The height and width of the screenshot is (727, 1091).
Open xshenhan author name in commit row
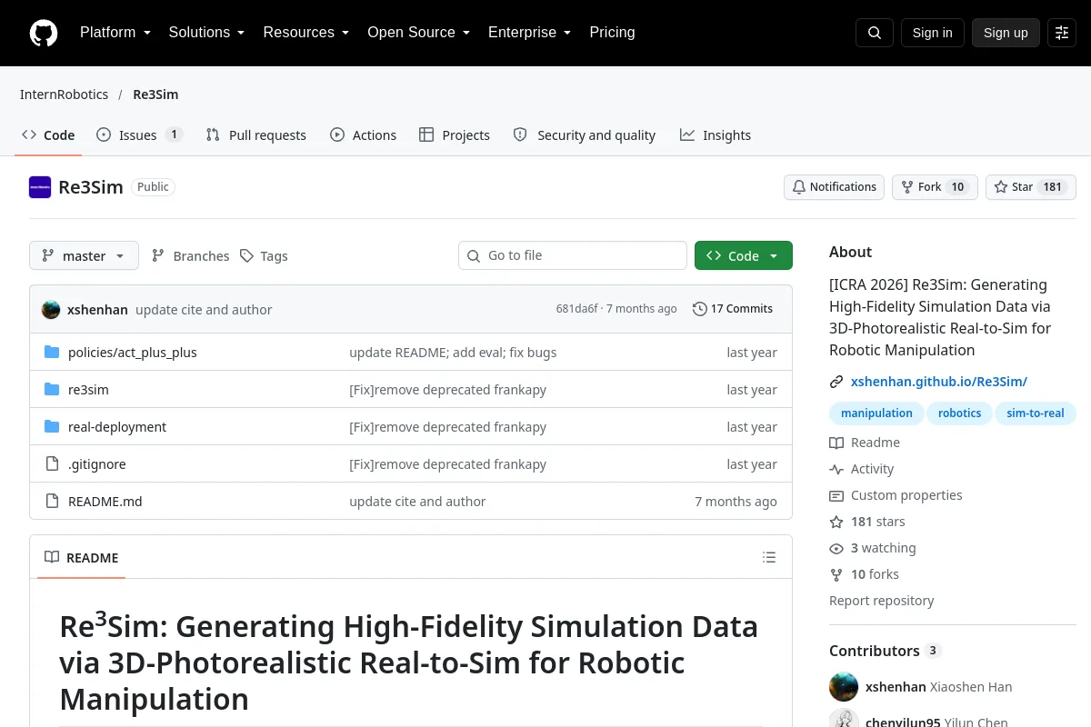[97, 310]
